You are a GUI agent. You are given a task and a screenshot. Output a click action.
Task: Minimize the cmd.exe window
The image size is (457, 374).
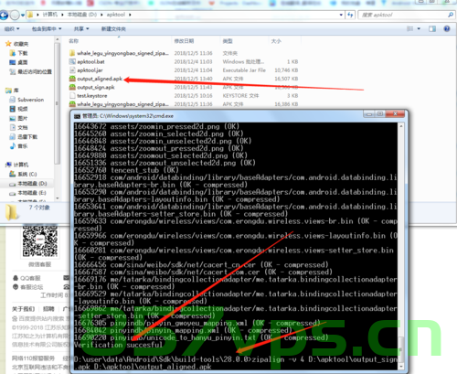click(369, 114)
